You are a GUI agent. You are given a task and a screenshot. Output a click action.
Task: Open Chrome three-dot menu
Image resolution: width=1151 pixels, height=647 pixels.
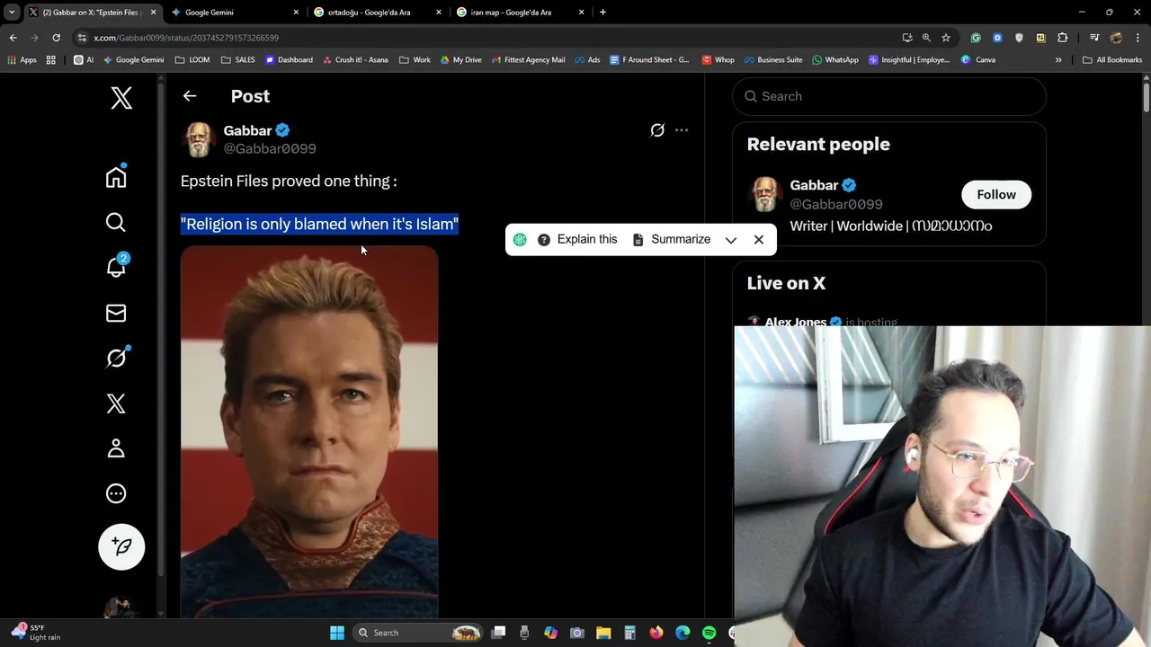pos(1138,38)
